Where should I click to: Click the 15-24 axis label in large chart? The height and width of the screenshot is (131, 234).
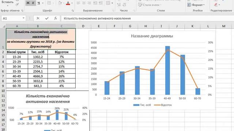coord(107,99)
